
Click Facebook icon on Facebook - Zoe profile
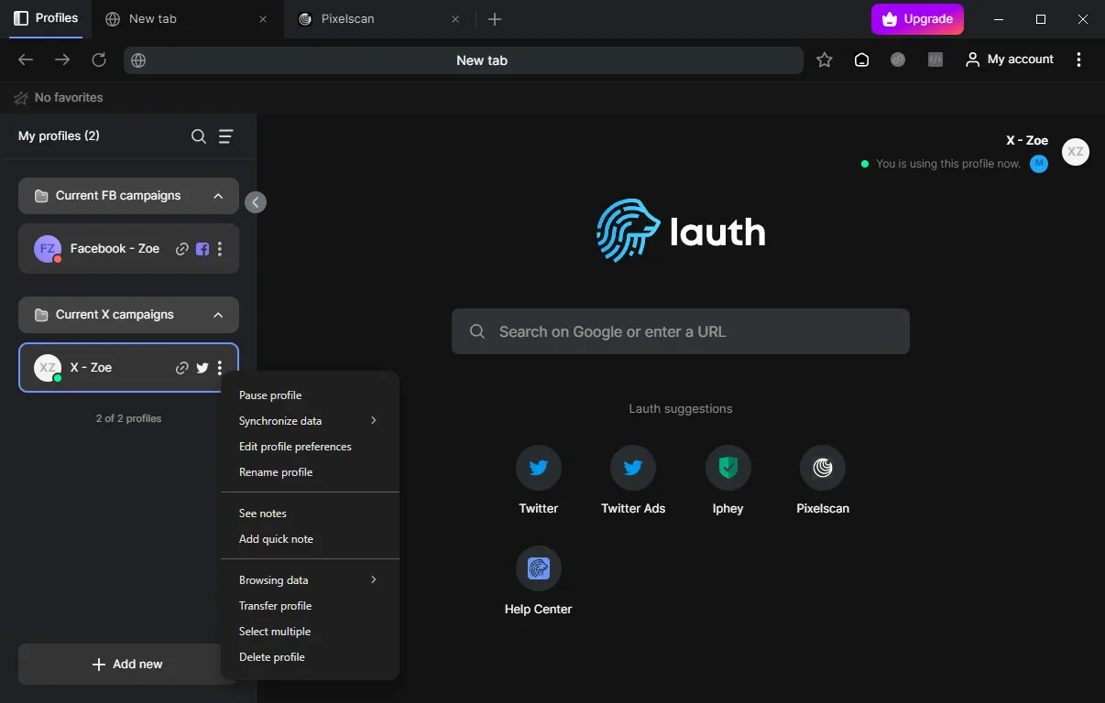(x=202, y=249)
